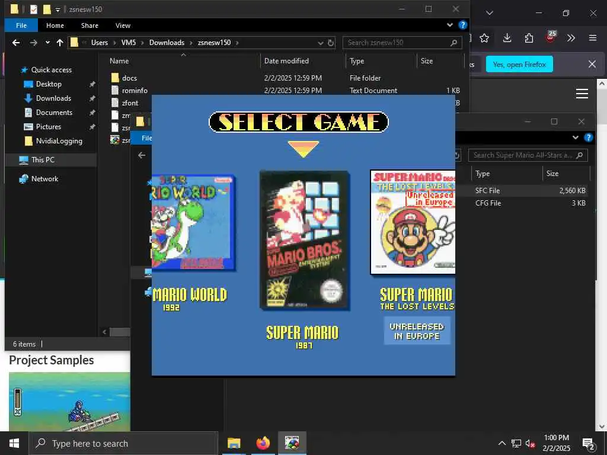Click the Users breadcrumb in address bar

click(100, 43)
